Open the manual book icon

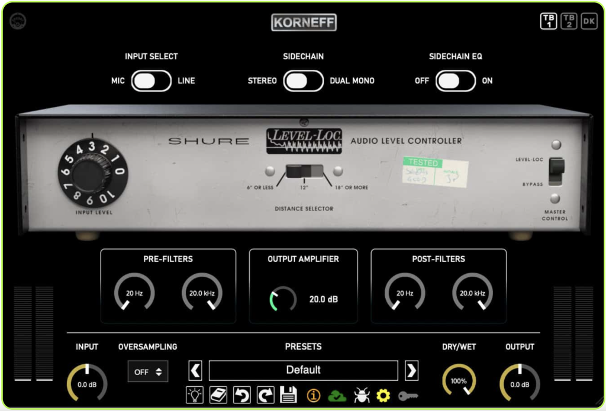click(218, 395)
